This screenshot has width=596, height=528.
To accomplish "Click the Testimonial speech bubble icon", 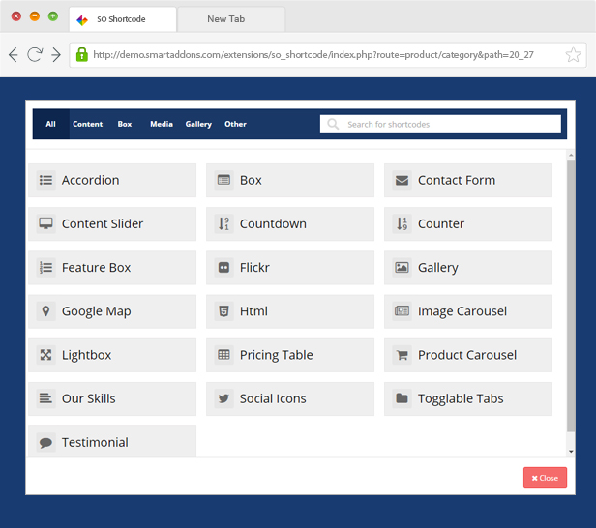I will (x=45, y=442).
